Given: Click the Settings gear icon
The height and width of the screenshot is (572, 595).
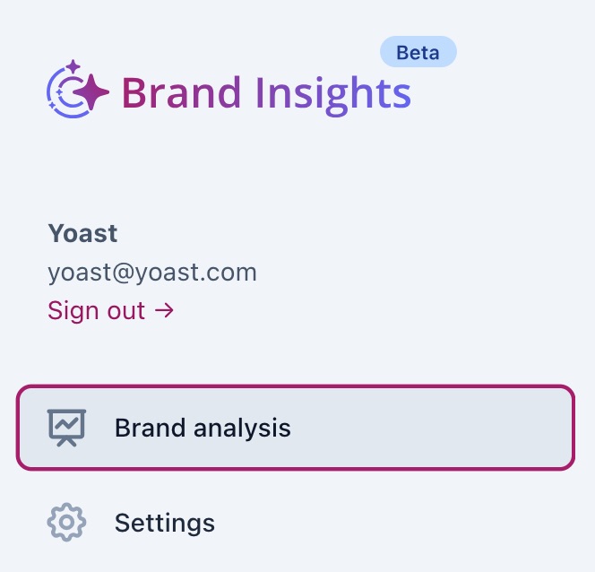Looking at the screenshot, I should pos(66,523).
